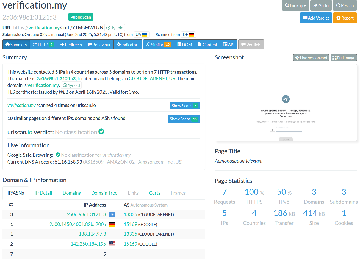
Task: Click the CLOUDFLARENET, US link
Action: click(152, 79)
